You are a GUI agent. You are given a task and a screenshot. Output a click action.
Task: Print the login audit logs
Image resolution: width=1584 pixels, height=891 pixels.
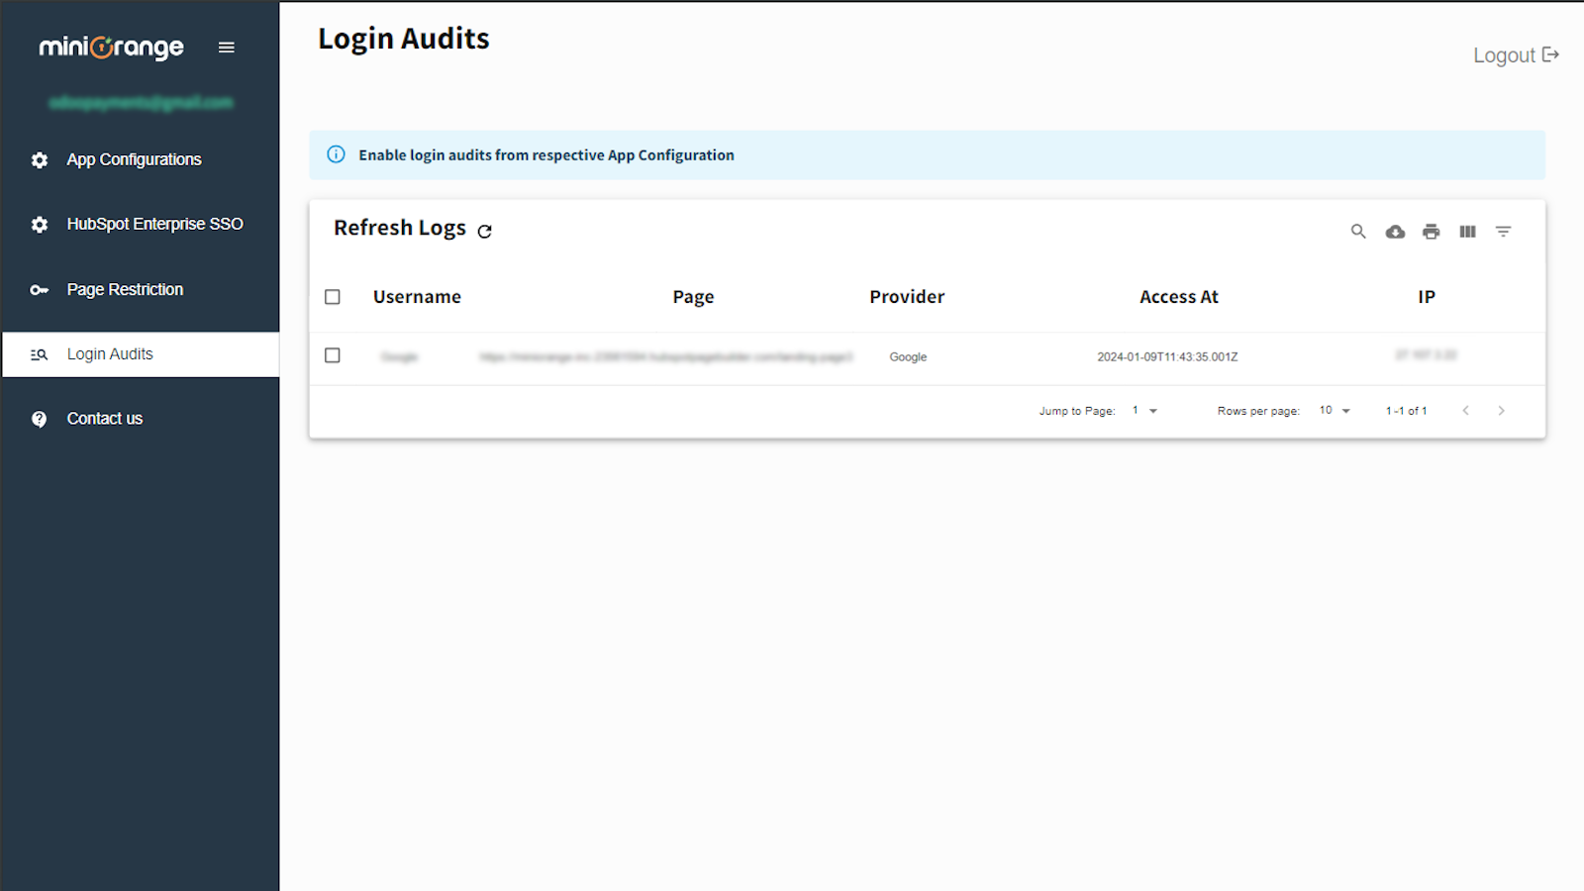(x=1431, y=231)
